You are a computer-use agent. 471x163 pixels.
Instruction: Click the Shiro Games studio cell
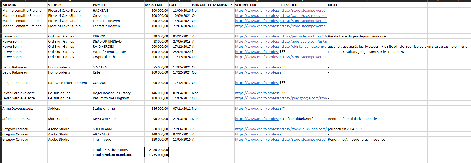[x=70, y=119]
